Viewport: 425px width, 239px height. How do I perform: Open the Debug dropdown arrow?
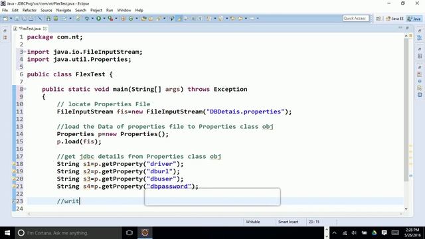pos(92,19)
